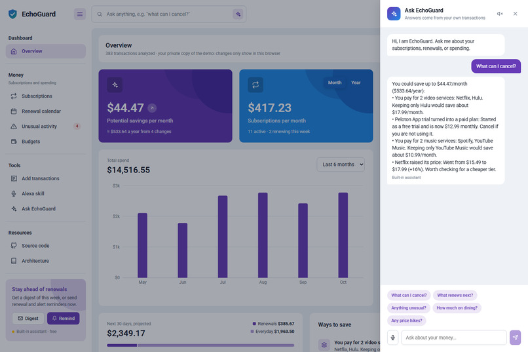Screen dimensions: 528x352
Task: Click the wallet icon beside Budgets
Action: pos(14,142)
